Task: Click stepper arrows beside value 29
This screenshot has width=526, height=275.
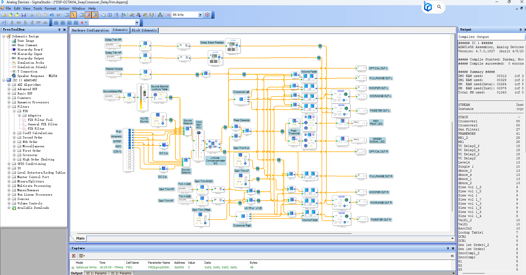Action: [x=221, y=200]
